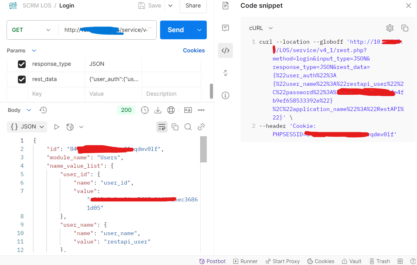Uncheck the response_type parameter checkbox
Screen dimensions: 417x265
(x=21, y=64)
